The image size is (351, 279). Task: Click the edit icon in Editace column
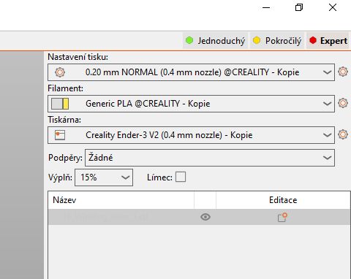click(x=282, y=217)
